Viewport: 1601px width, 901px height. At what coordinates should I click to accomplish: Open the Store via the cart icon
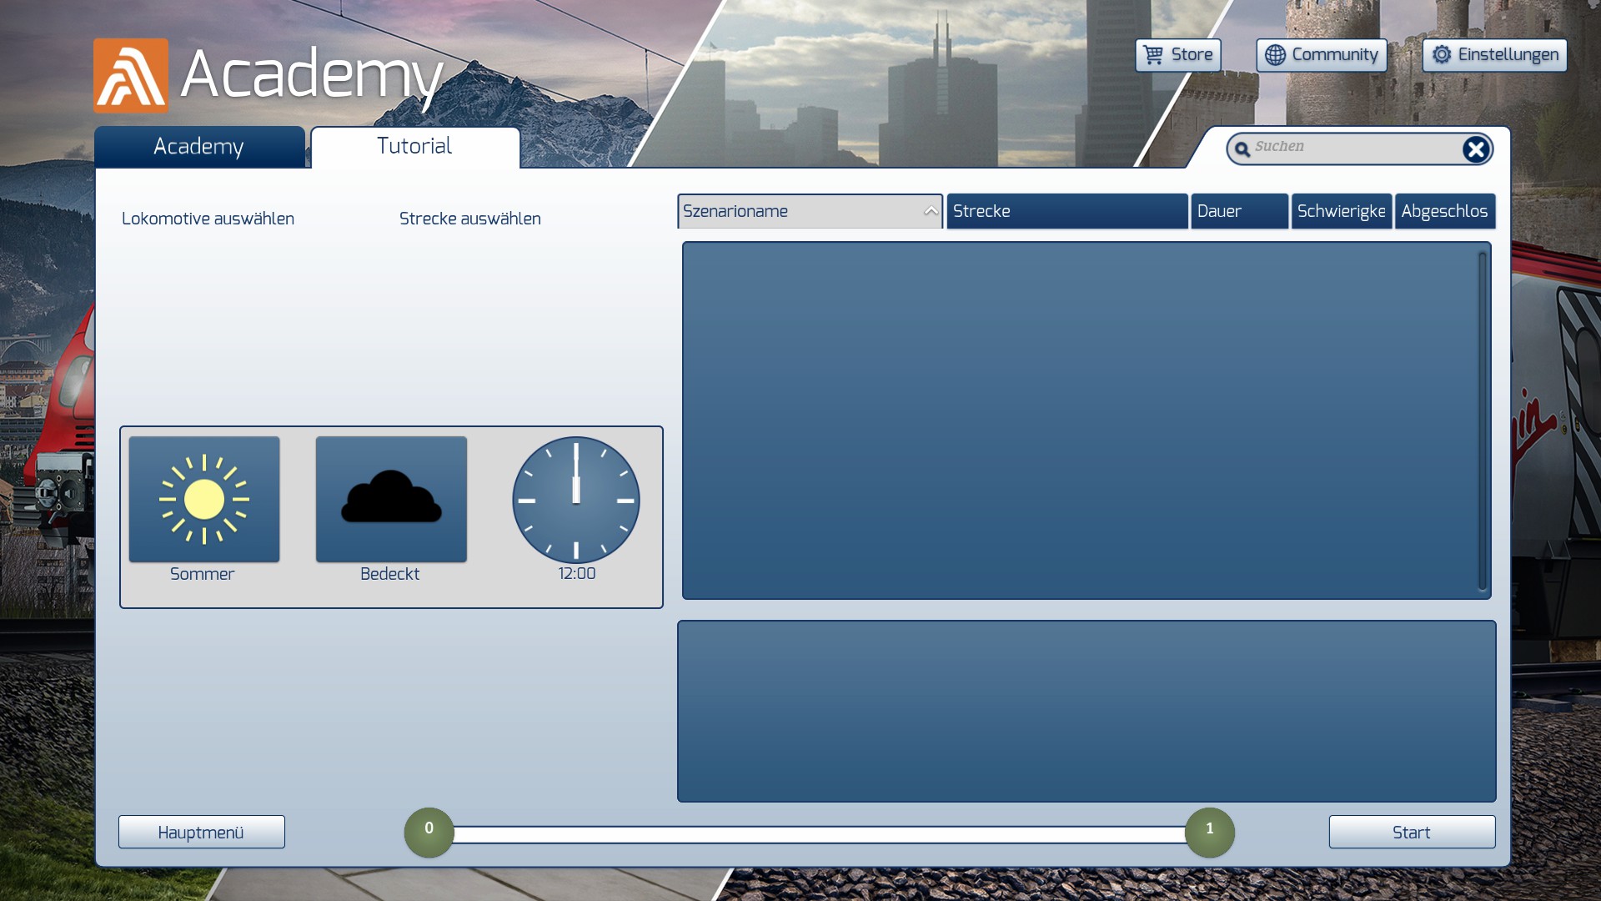1153,55
